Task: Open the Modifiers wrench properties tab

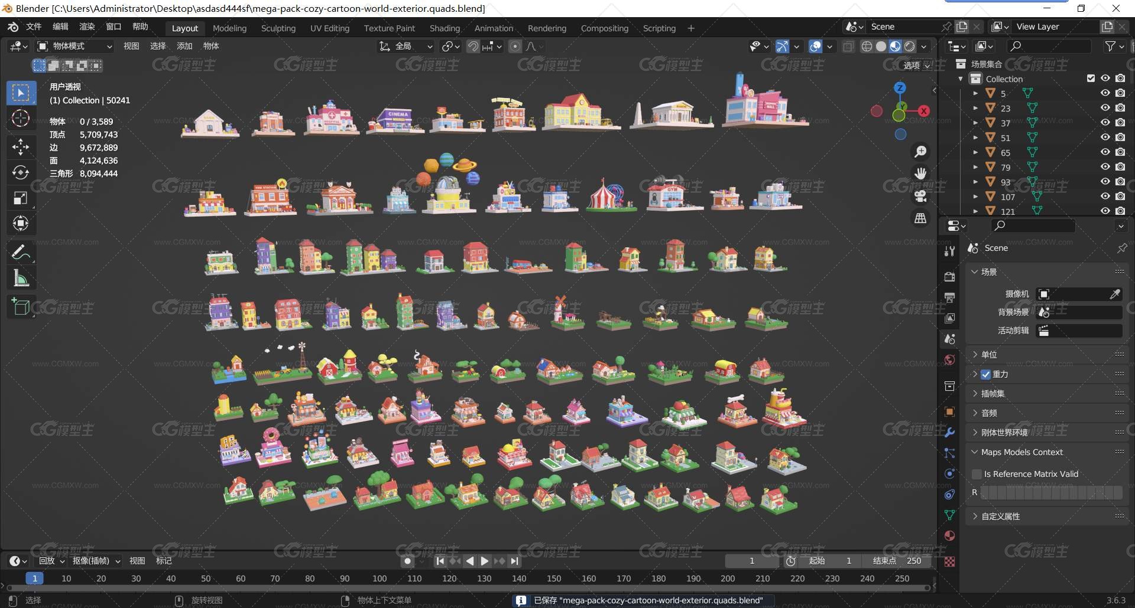Action: point(949,432)
